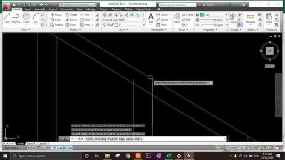Open the Parametric ribbon tab
The image size is (285, 160).
(67, 9)
